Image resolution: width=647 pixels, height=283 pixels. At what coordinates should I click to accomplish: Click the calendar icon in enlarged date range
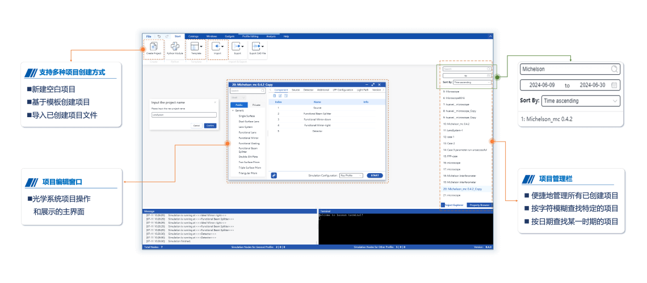pyautogui.click(x=614, y=85)
